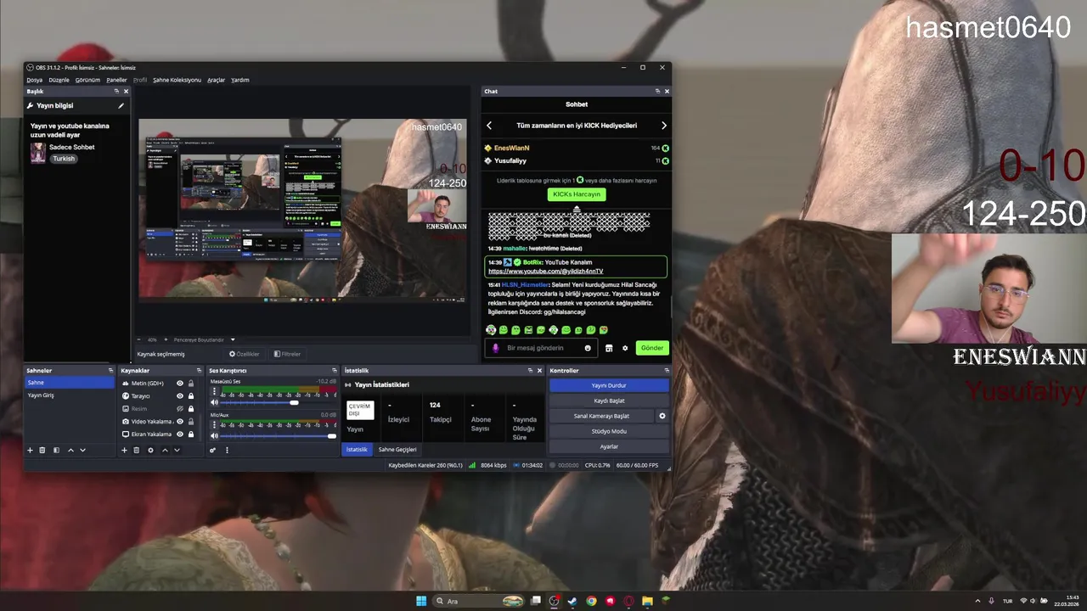Open the Dosya menu
This screenshot has height=611, width=1087.
pos(34,80)
